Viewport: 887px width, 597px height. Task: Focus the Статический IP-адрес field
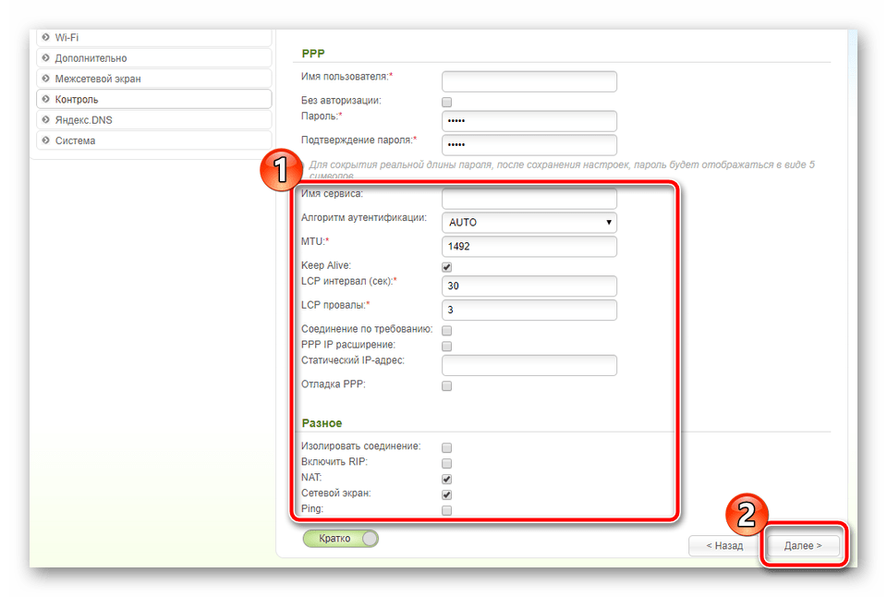coord(529,365)
